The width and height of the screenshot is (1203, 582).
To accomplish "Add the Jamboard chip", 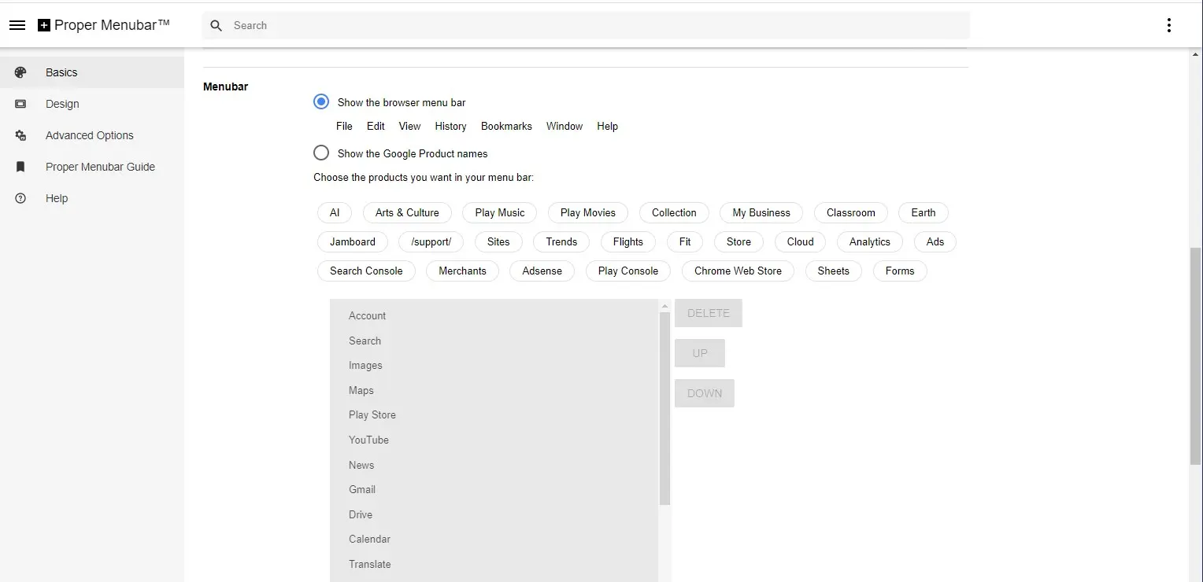I will (x=353, y=241).
